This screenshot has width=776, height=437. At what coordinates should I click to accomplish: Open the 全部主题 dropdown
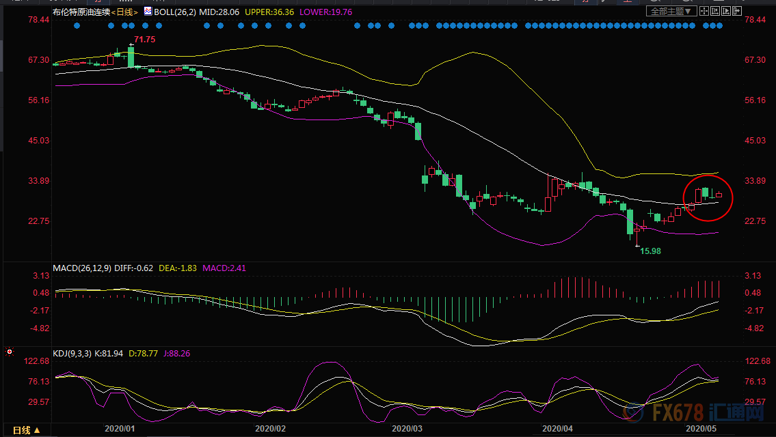[671, 11]
